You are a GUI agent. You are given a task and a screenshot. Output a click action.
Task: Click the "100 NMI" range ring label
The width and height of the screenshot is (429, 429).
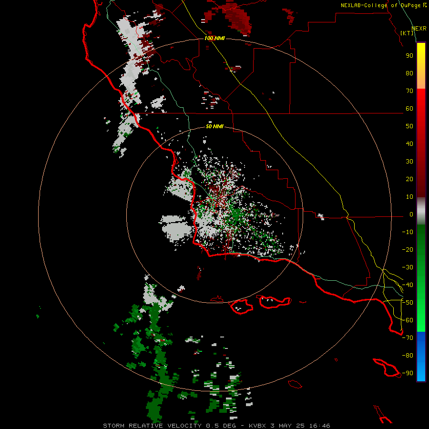(214, 38)
